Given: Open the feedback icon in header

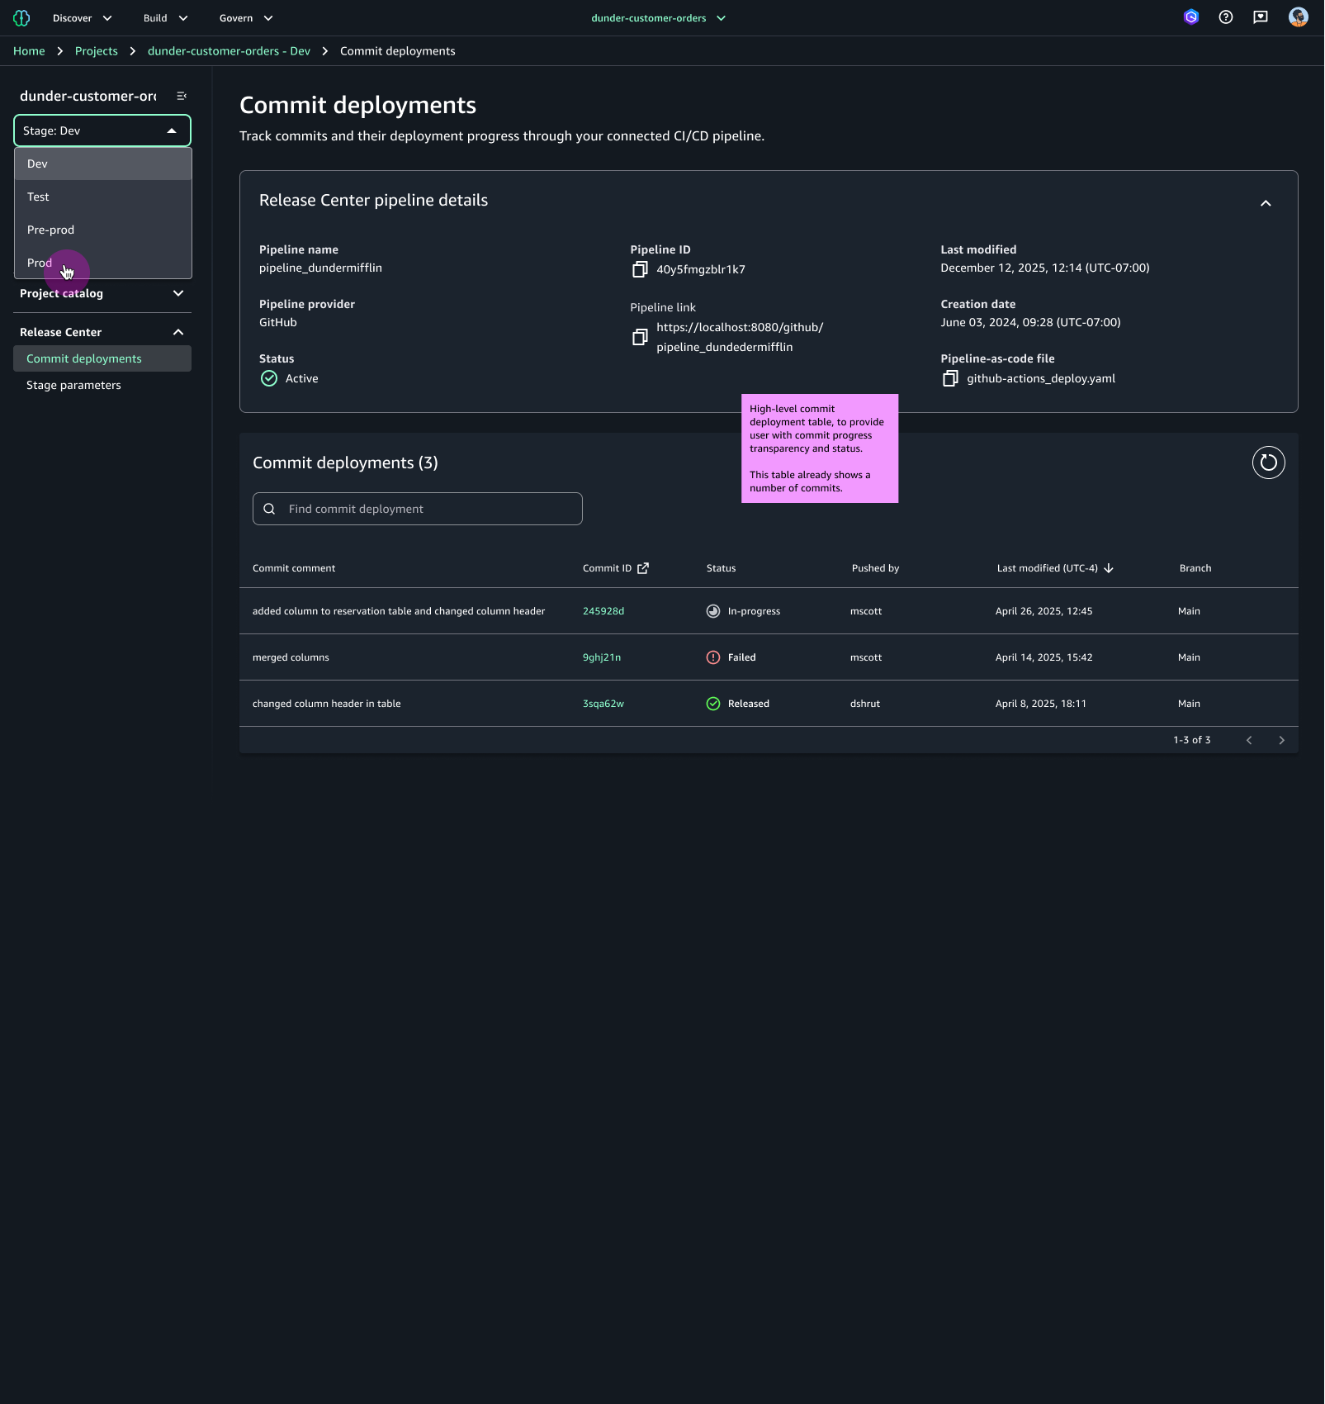Looking at the screenshot, I should 1260,17.
